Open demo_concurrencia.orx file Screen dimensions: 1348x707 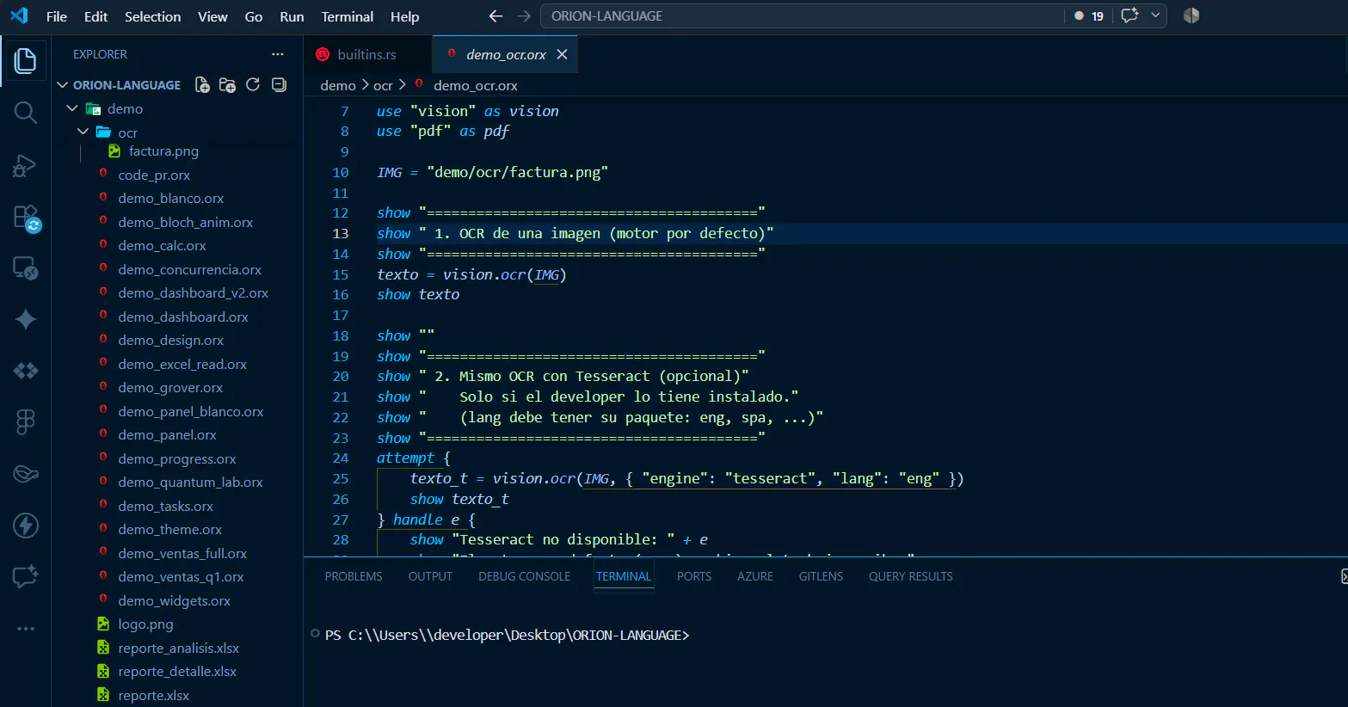[189, 269]
